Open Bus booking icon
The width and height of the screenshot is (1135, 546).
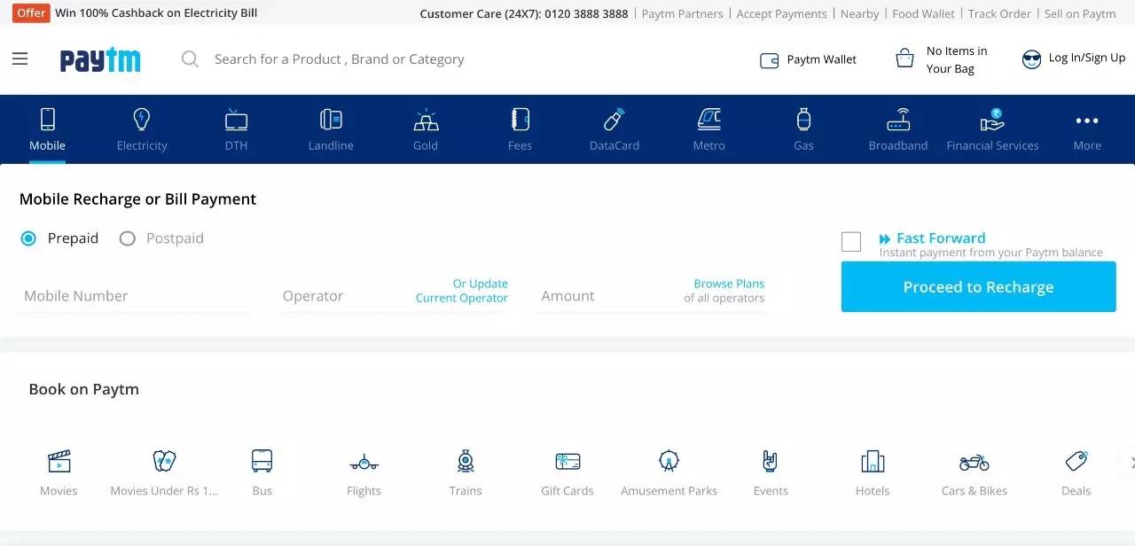(262, 461)
